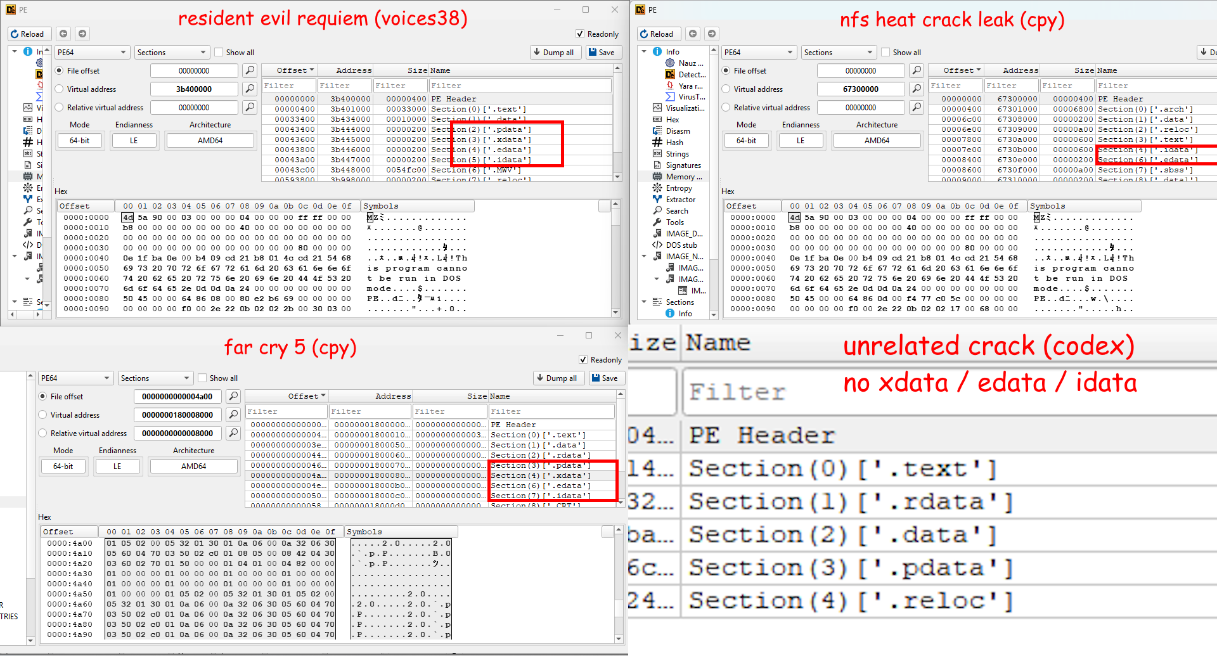The image size is (1217, 656).
Task: Click Address column header in NFS Heat window
Action: tap(1012, 70)
